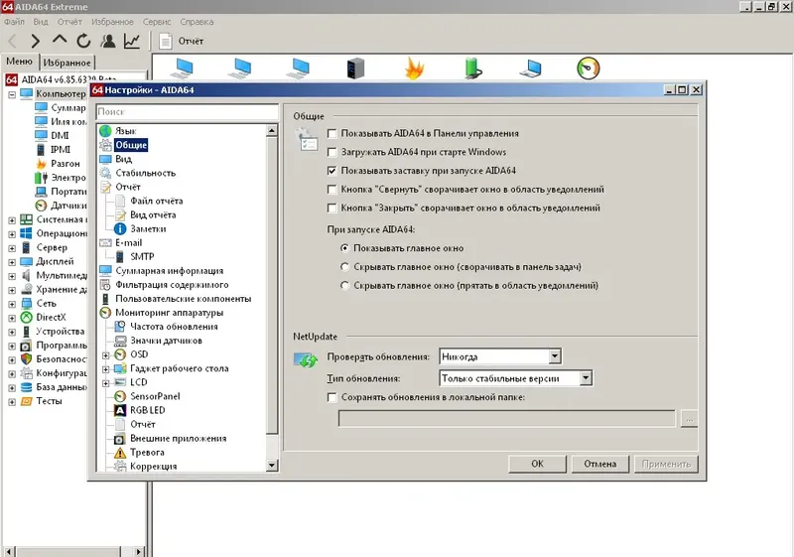
Task: Expand Сервер node in main tree
Action: [x=12, y=248]
